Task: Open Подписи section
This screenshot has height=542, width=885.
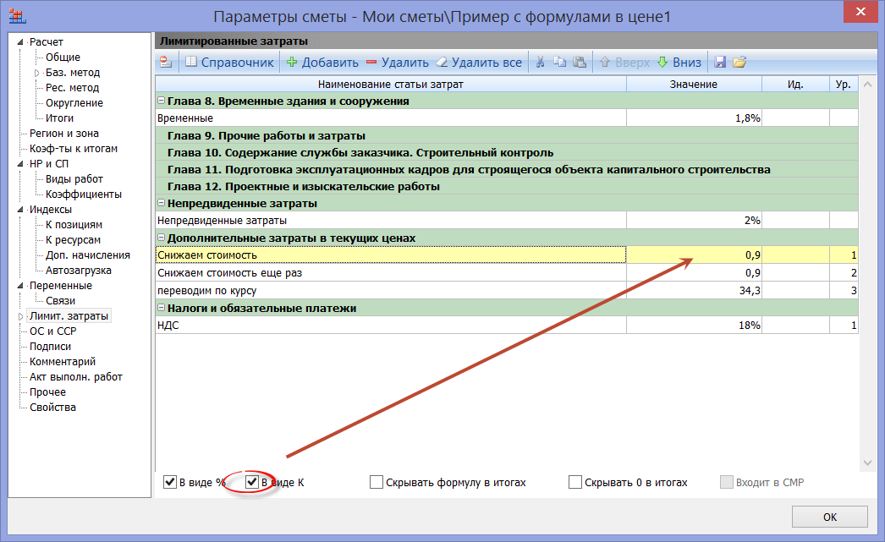Action: click(50, 347)
